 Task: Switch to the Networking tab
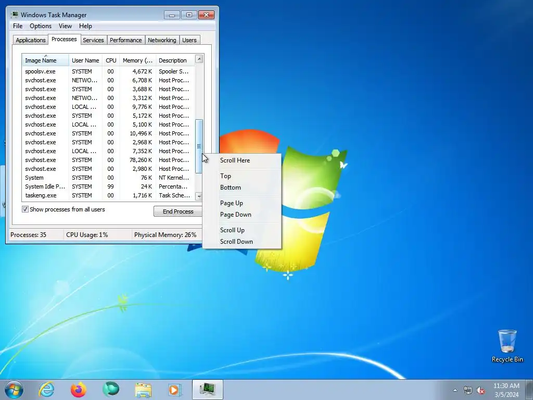point(162,40)
